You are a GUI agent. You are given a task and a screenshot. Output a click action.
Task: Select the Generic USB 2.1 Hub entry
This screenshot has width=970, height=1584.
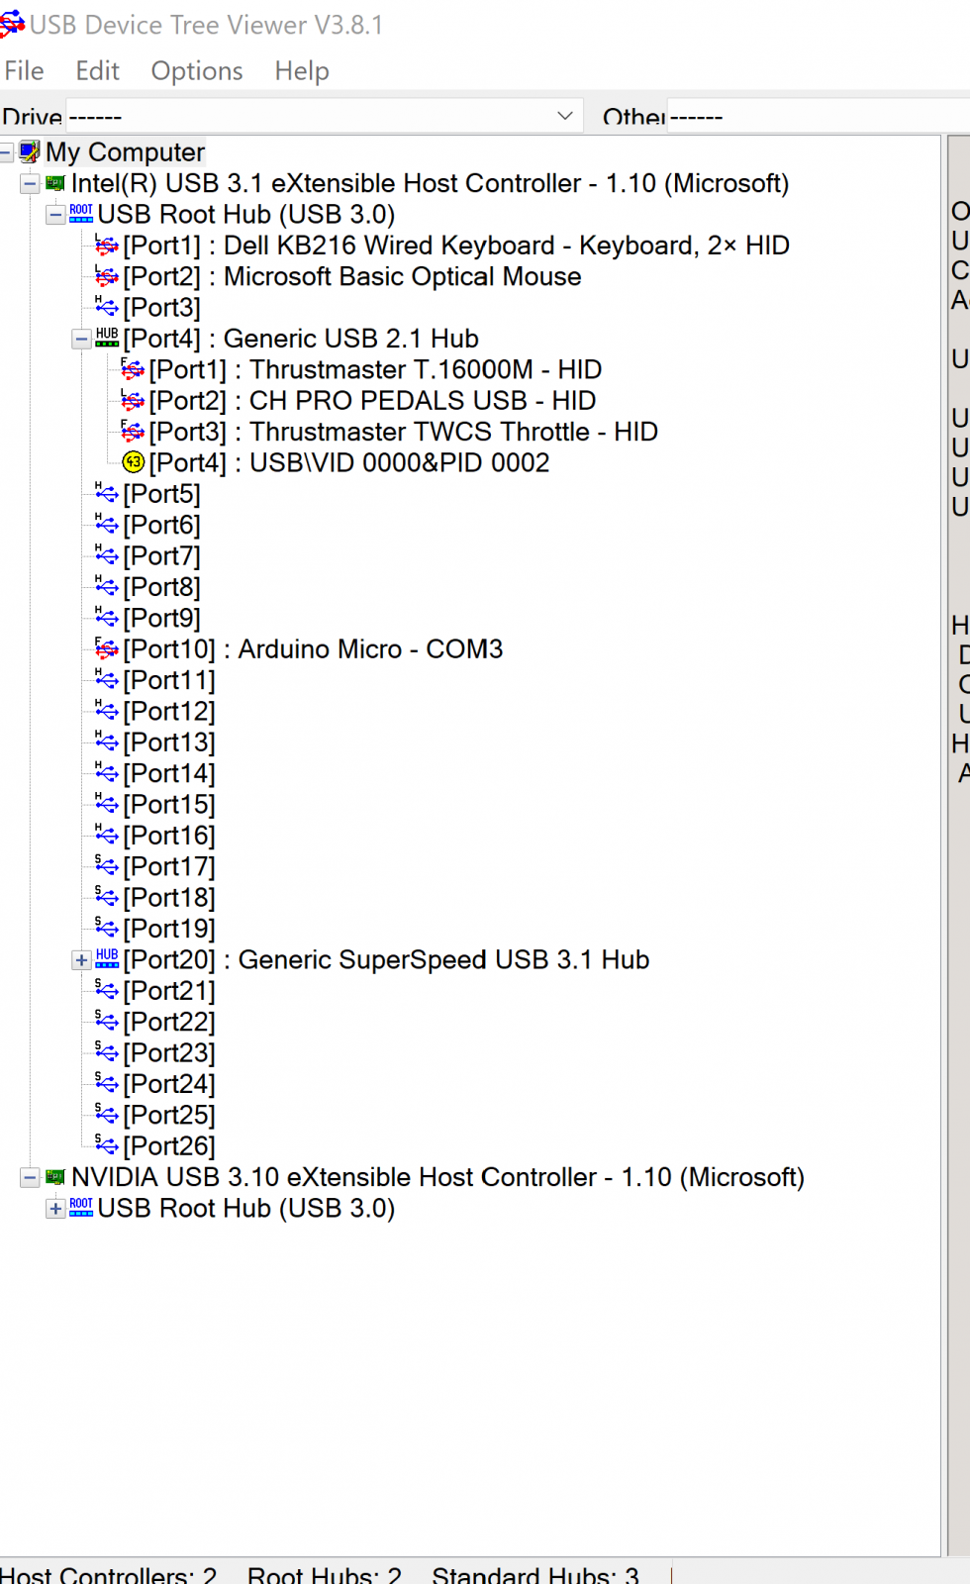coord(301,339)
